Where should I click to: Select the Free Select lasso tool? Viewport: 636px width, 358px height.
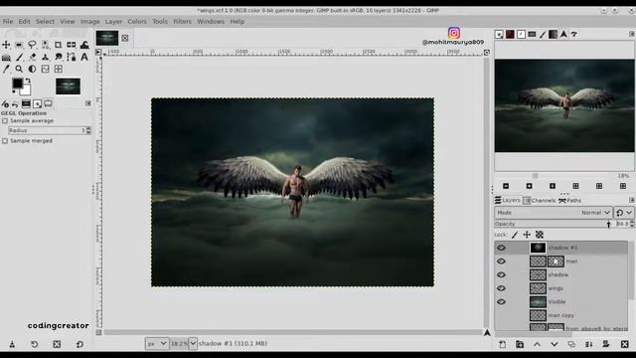point(32,45)
